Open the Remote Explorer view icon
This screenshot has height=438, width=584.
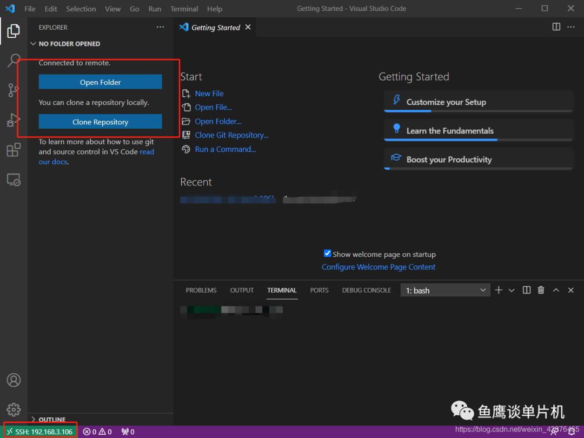tap(14, 180)
